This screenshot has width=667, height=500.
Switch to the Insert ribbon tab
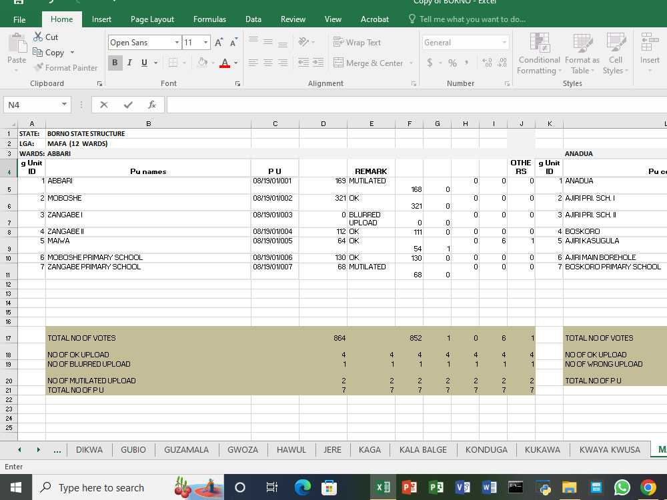(101, 19)
